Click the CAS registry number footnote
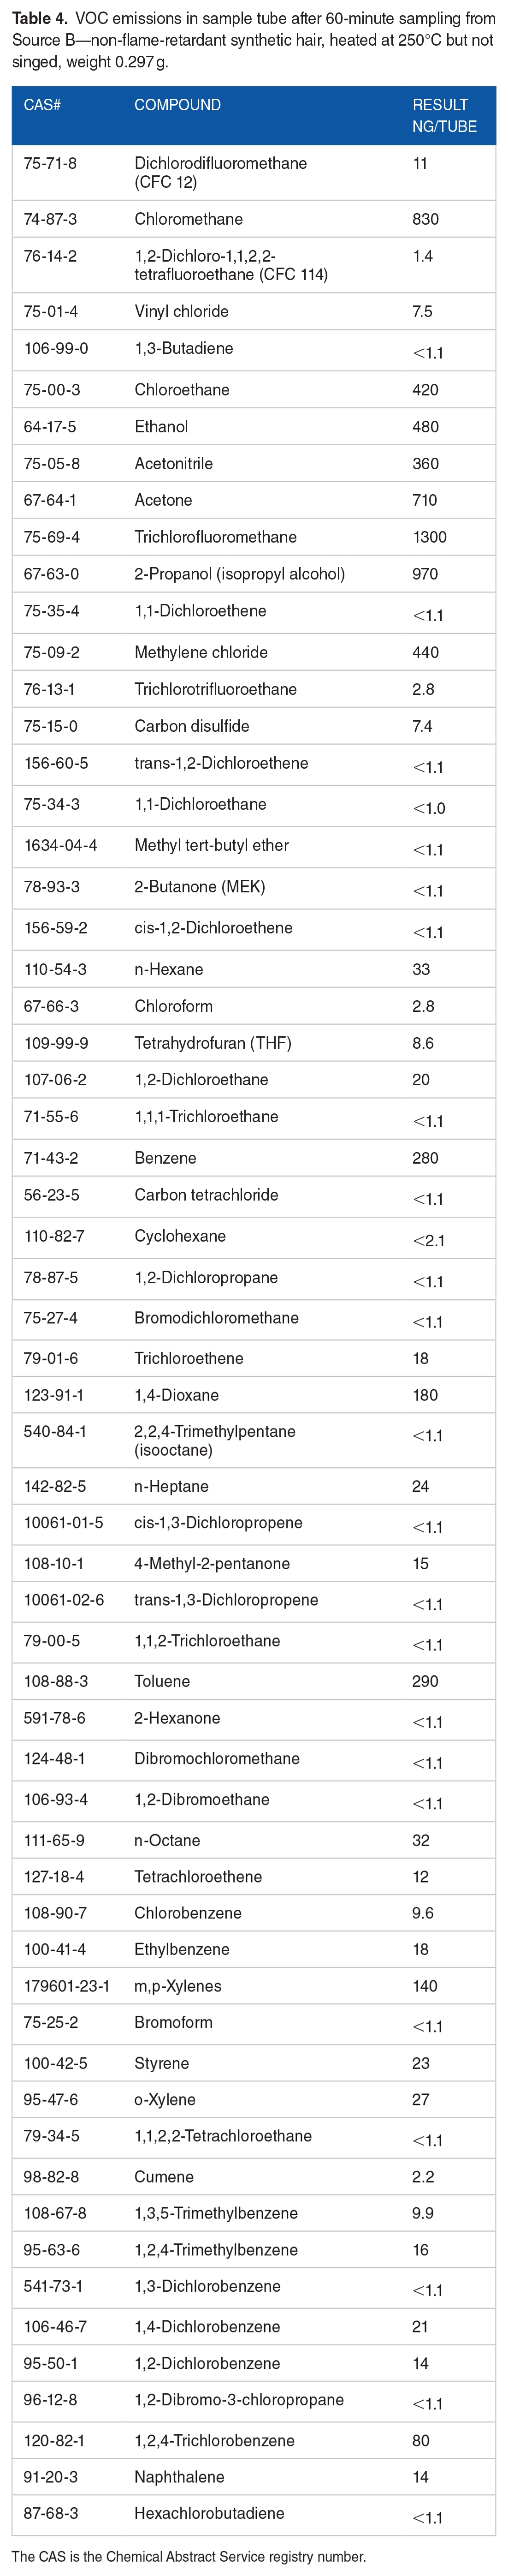This screenshot has width=508, height=2576. click(x=189, y=2556)
